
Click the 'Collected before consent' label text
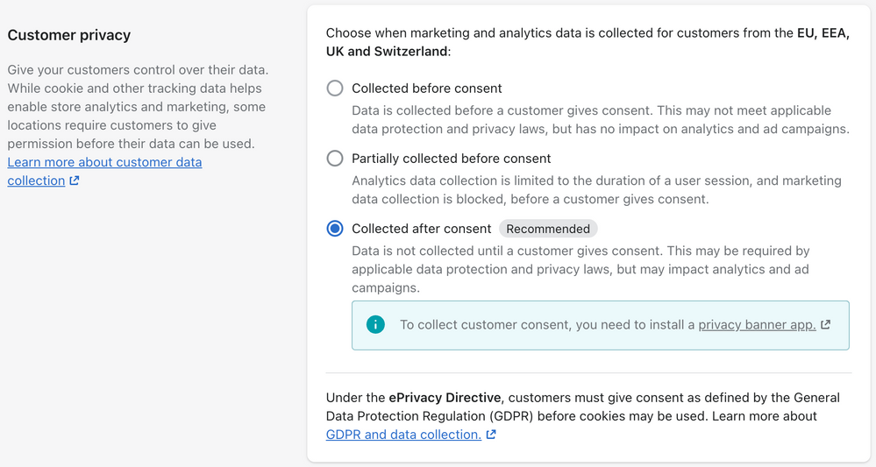427,88
